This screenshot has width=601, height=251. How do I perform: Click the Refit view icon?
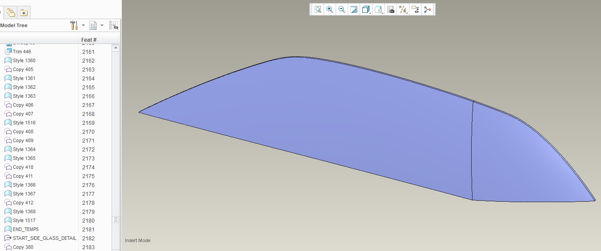click(317, 9)
